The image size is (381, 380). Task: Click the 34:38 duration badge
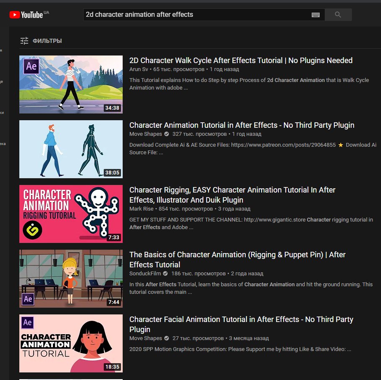coord(112,108)
